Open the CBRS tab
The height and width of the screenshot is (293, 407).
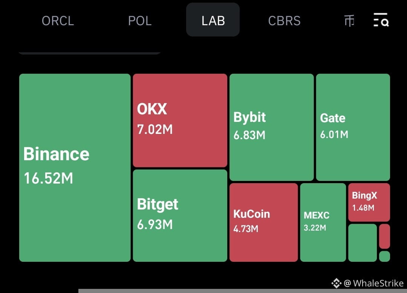pyautogui.click(x=284, y=21)
